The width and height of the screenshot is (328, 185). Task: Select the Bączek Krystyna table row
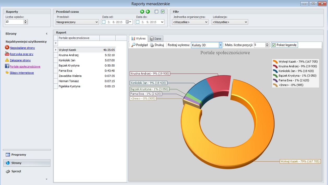pos(87,65)
